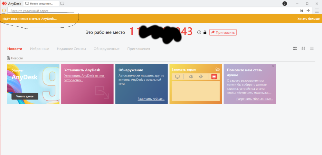The height and width of the screenshot is (155, 322).
Task: Click the Читать далее button
Action: [x=25, y=96]
